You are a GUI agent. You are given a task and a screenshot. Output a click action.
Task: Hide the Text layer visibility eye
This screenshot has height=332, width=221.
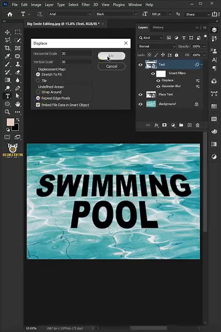[141, 65]
